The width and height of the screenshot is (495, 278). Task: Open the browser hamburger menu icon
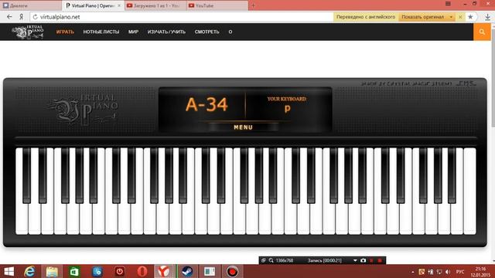click(448, 4)
